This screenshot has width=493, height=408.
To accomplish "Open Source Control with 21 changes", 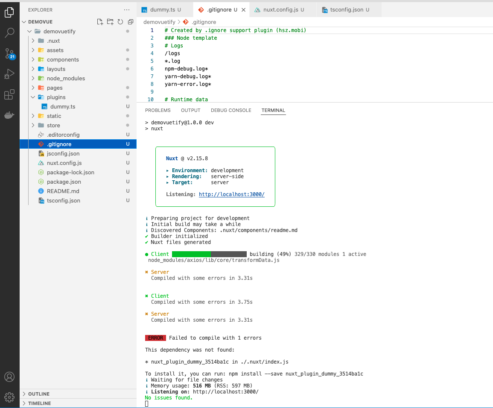I will (x=9, y=54).
